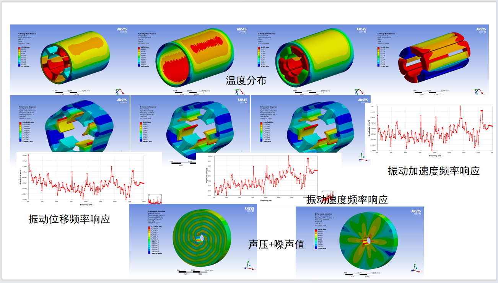Click the A: Steady-State Thermal title on Temperature 4 image

(x=267, y=34)
